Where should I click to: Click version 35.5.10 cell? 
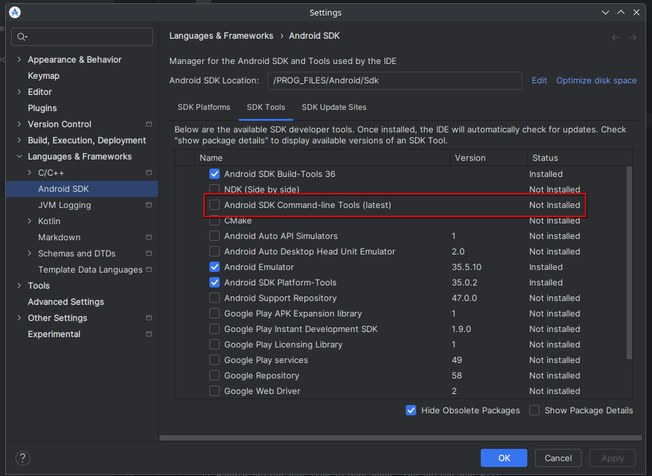[x=467, y=267]
